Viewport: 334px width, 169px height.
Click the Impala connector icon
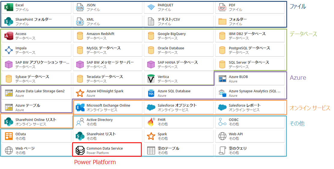point(9,50)
